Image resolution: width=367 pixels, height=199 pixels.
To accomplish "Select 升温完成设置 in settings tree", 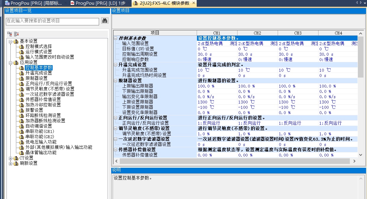I will 38,73.
